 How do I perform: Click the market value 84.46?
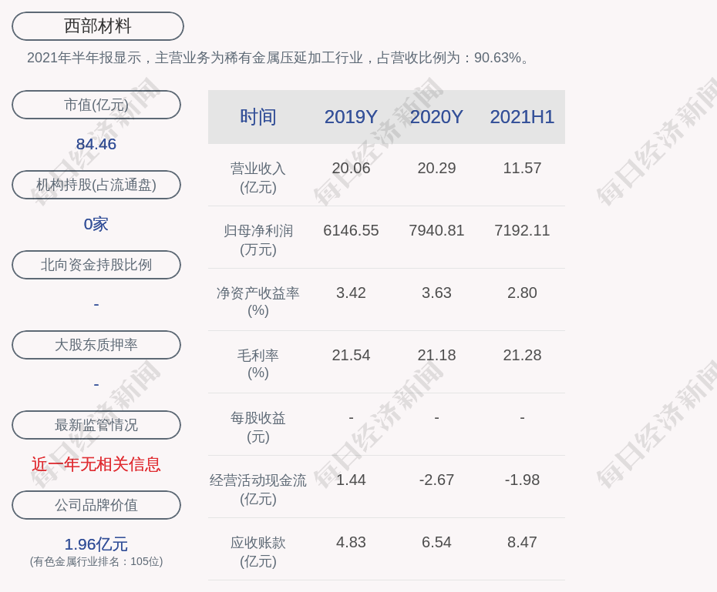(96, 144)
